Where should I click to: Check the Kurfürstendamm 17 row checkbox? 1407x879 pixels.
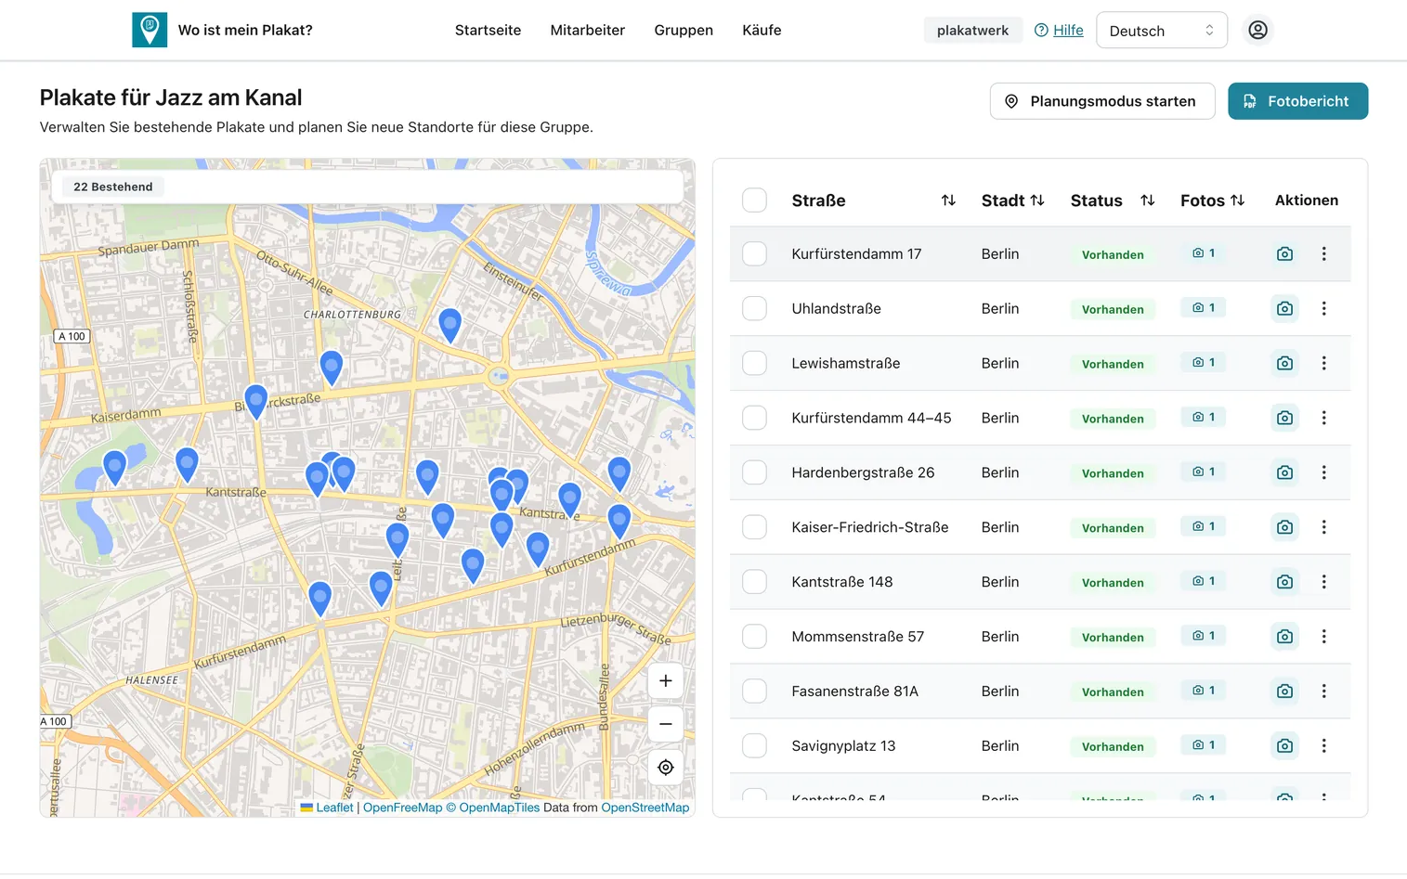coord(755,253)
